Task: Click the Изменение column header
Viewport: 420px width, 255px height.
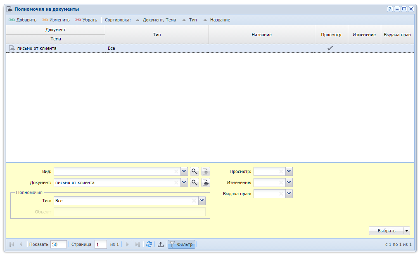Action: (364, 35)
